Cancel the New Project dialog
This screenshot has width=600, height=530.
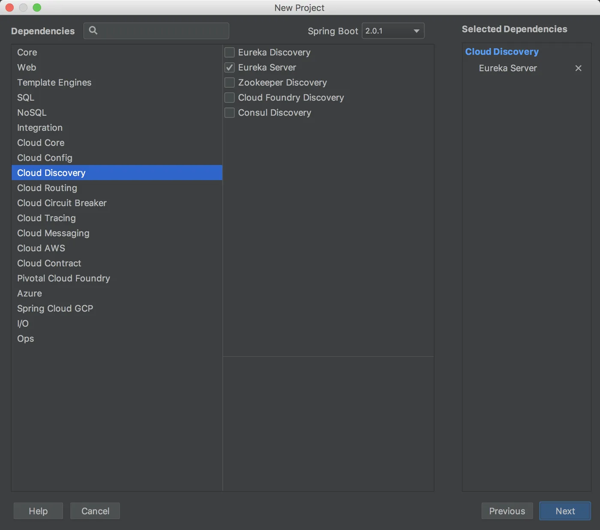tap(95, 511)
